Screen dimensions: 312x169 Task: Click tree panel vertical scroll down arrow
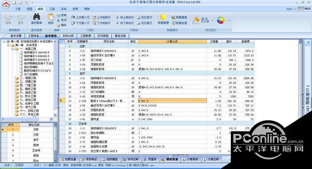pos(55,115)
